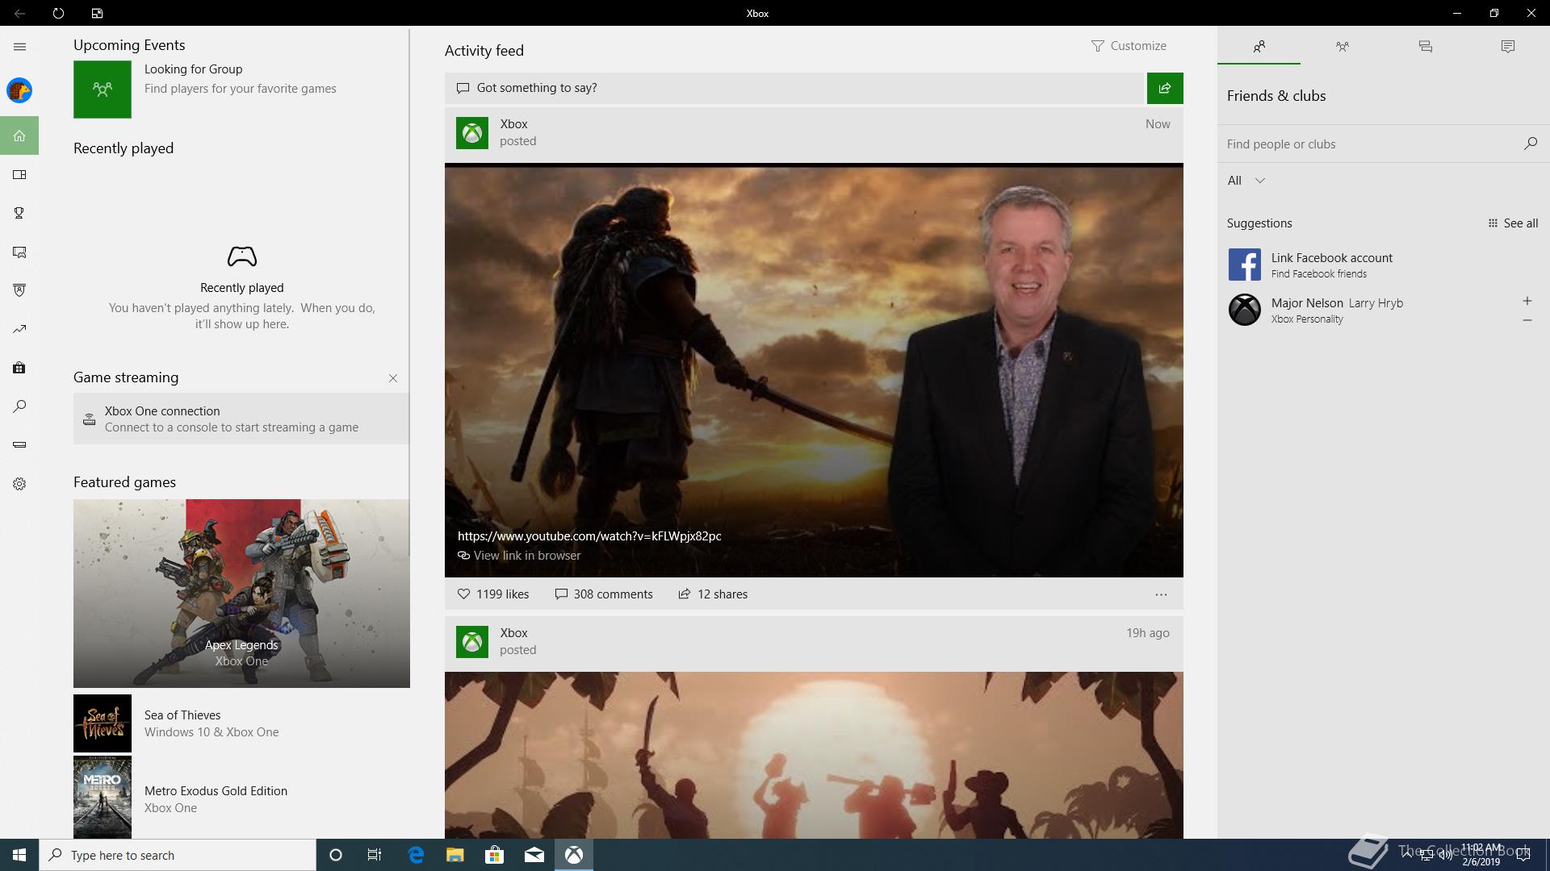Viewport: 1550px width, 871px height.
Task: Click the green share post button
Action: (1165, 88)
